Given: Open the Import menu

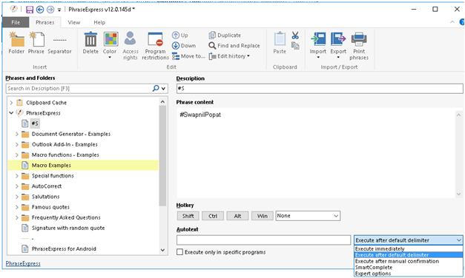Looking at the screenshot, I should pyautogui.click(x=318, y=45).
